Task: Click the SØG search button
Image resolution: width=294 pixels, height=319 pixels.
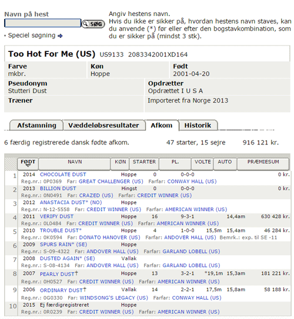Action: click(x=93, y=24)
